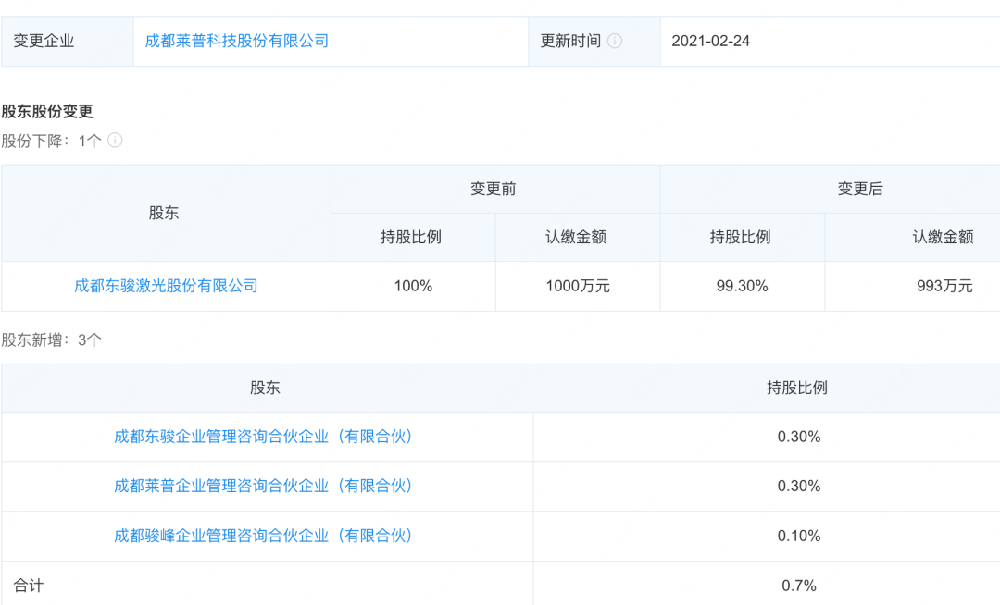Click 0.30% in the 成都莱普企业管理咨询 row

coord(799,487)
